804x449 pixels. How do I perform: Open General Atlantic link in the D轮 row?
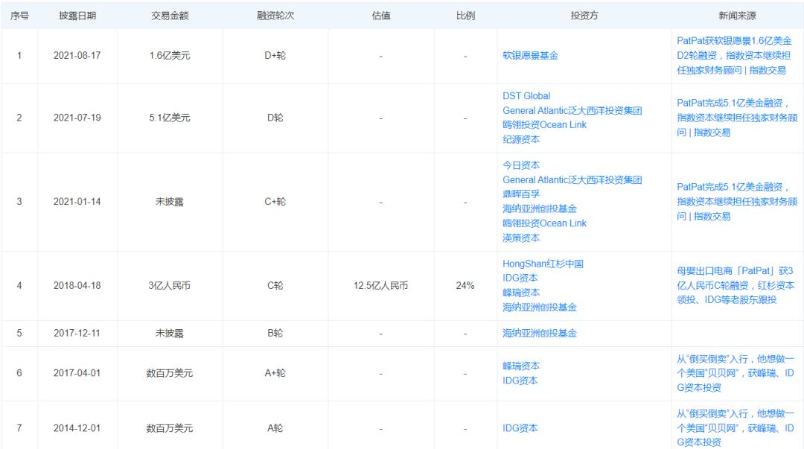(x=572, y=110)
